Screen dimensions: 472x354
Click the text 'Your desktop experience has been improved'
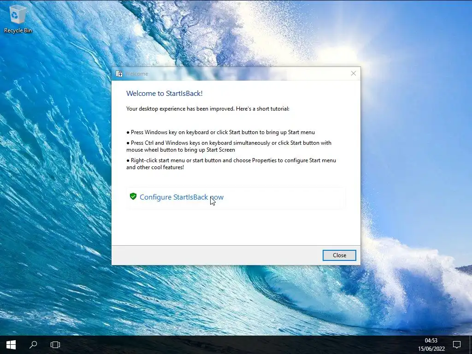click(x=180, y=109)
